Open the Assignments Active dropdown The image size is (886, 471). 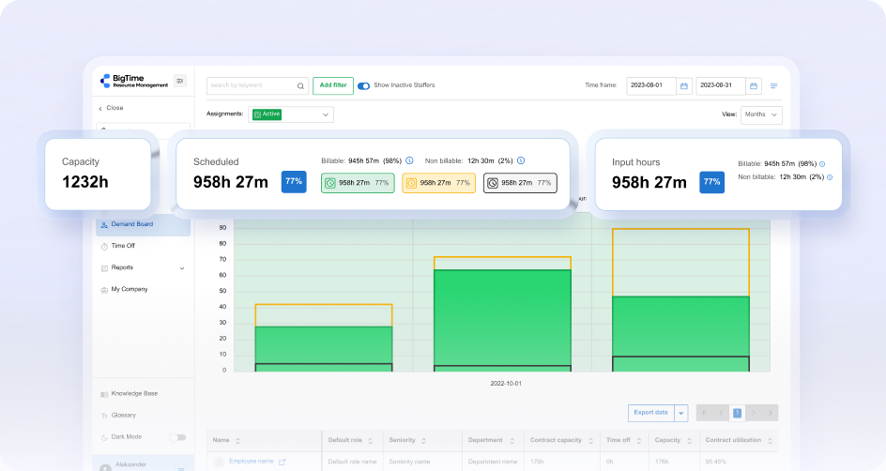click(291, 114)
